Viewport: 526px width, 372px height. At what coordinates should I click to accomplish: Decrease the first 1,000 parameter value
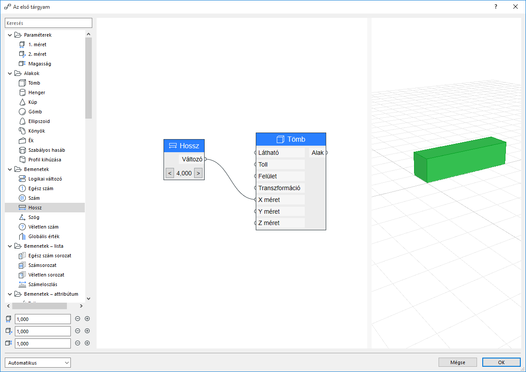coord(78,318)
